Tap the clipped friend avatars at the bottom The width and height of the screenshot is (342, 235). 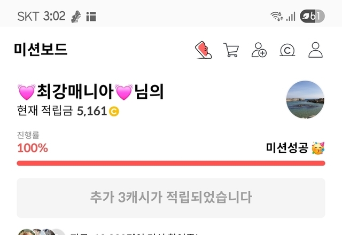tap(41, 232)
